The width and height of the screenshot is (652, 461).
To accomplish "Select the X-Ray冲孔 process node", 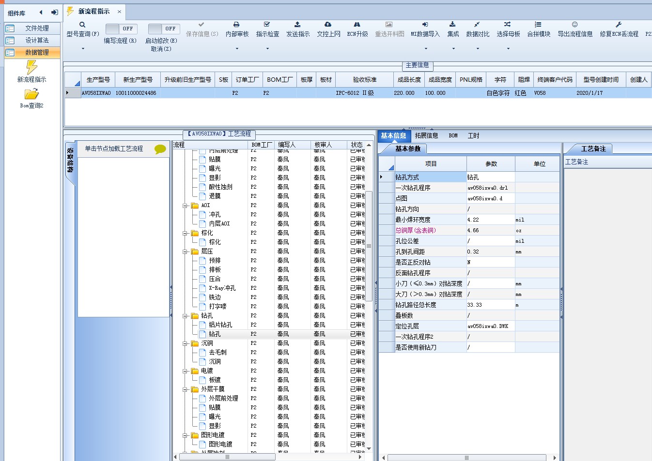I will point(222,288).
